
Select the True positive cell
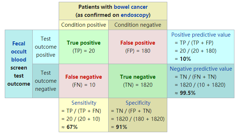(84, 47)
